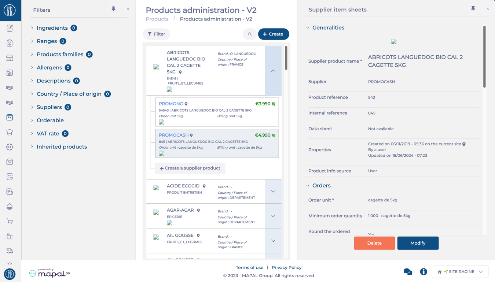Click the products list scrollbar
The image size is (495, 282).
286,58
